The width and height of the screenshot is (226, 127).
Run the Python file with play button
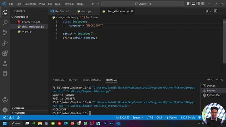pos(207,11)
